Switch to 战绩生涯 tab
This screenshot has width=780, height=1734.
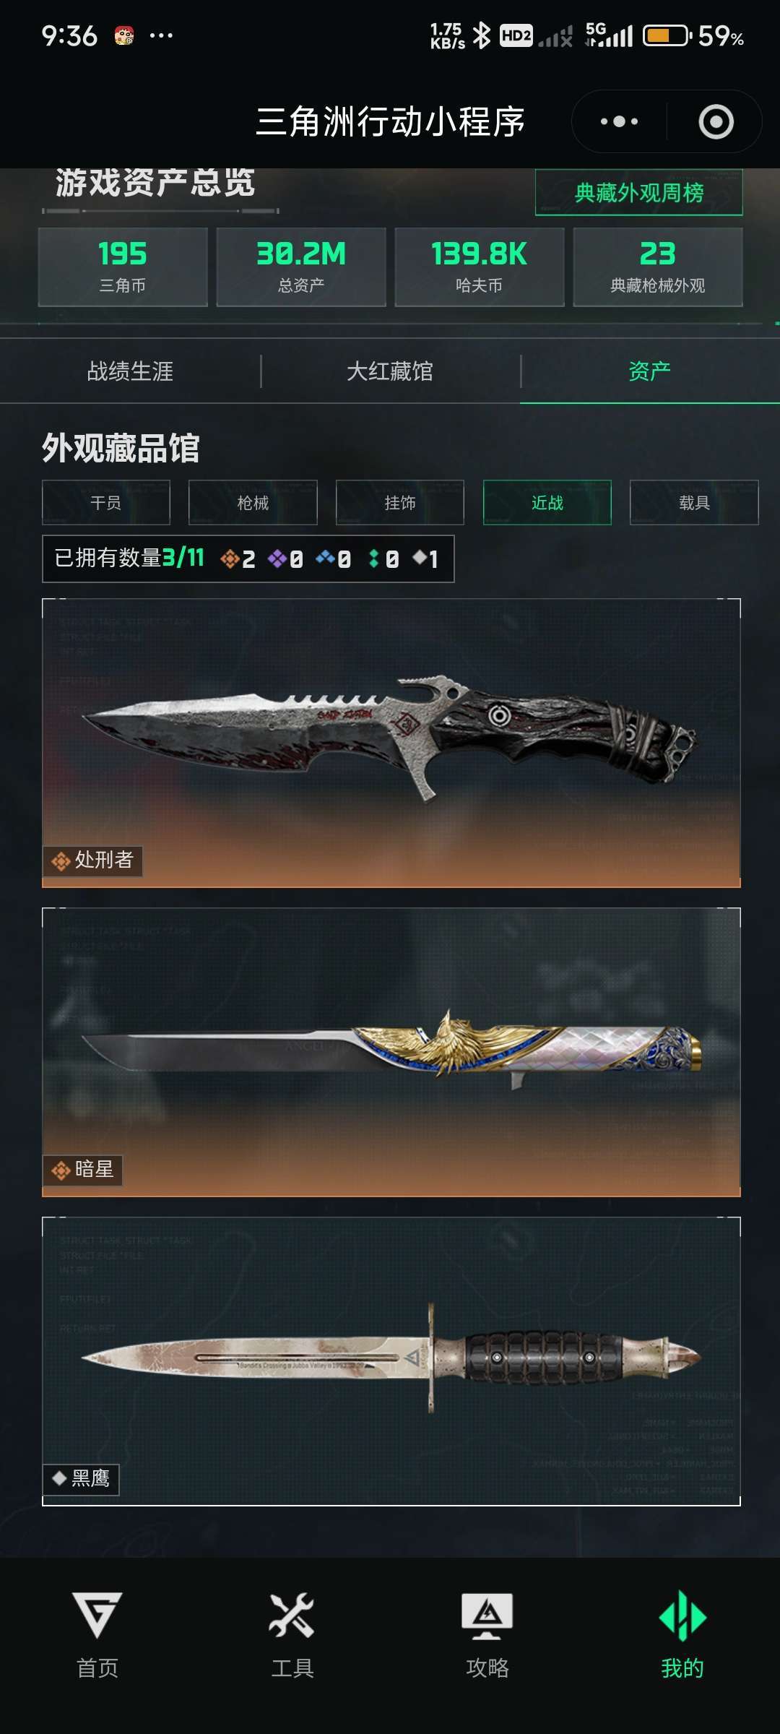pos(130,371)
